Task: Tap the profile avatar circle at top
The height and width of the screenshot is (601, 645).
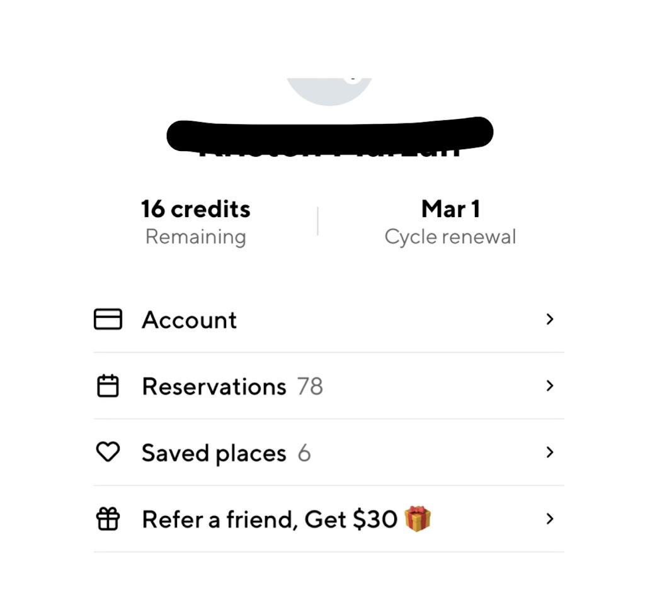Action: pos(329,91)
